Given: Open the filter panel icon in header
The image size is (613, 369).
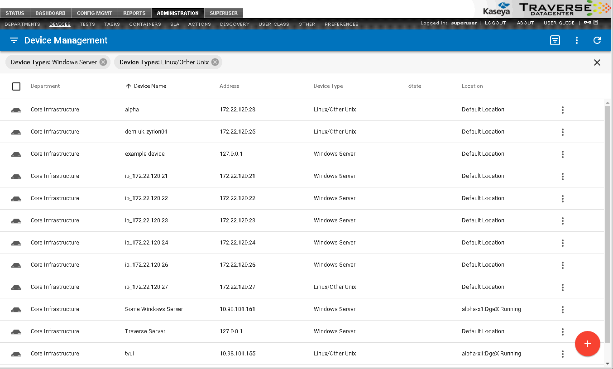Looking at the screenshot, I should pos(555,40).
